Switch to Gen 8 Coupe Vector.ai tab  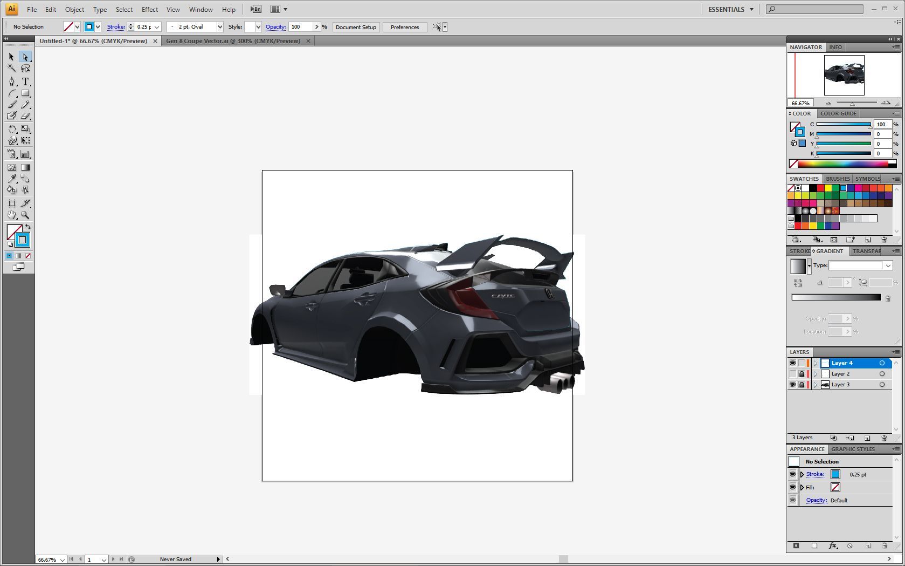tap(233, 41)
